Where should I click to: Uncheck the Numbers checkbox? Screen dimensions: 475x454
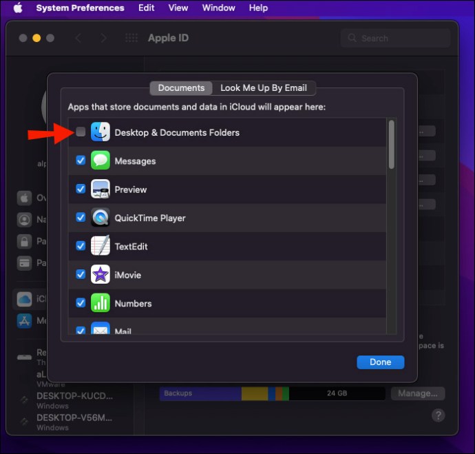click(x=81, y=302)
